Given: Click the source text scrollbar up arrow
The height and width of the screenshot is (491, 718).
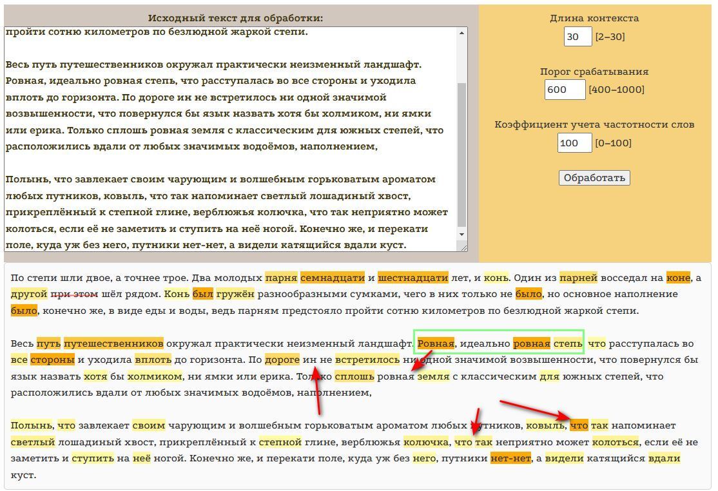Looking at the screenshot, I should 461,33.
